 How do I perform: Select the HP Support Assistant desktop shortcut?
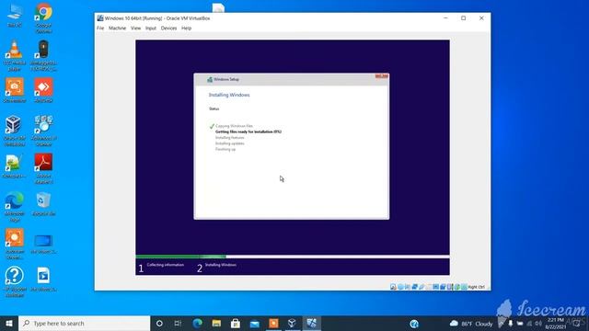point(15,282)
